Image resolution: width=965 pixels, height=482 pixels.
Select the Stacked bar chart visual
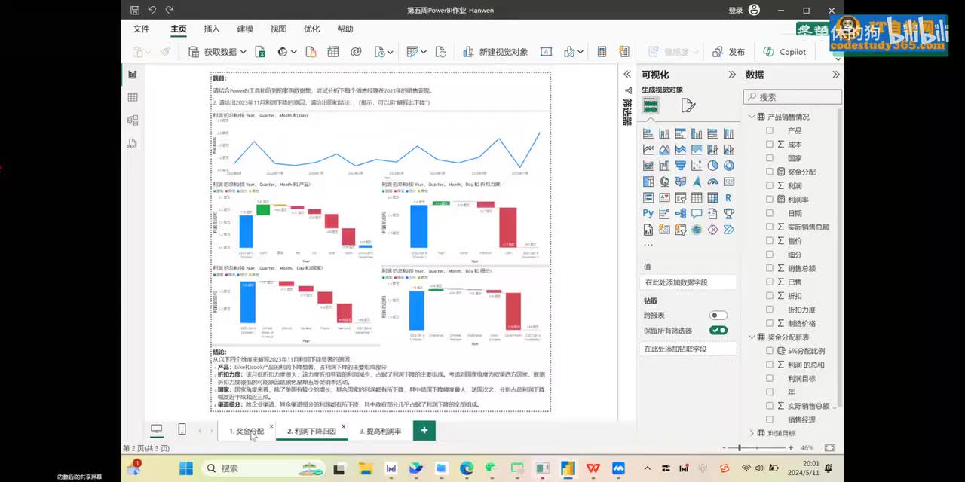point(648,133)
